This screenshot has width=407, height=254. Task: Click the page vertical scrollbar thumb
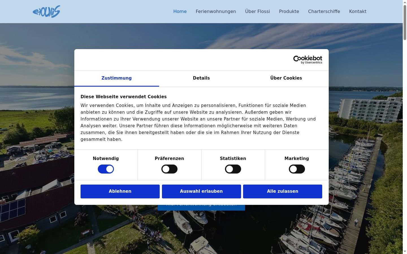tap(405, 23)
